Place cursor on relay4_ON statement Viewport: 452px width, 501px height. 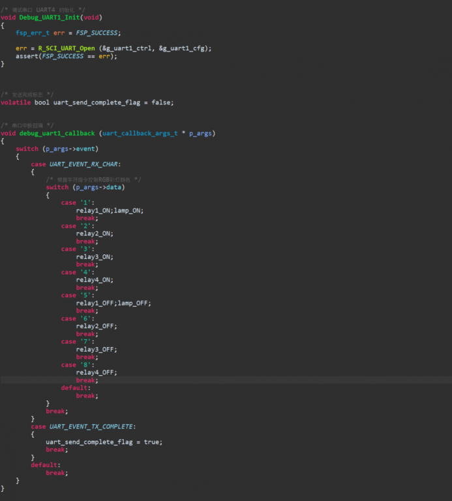95,280
